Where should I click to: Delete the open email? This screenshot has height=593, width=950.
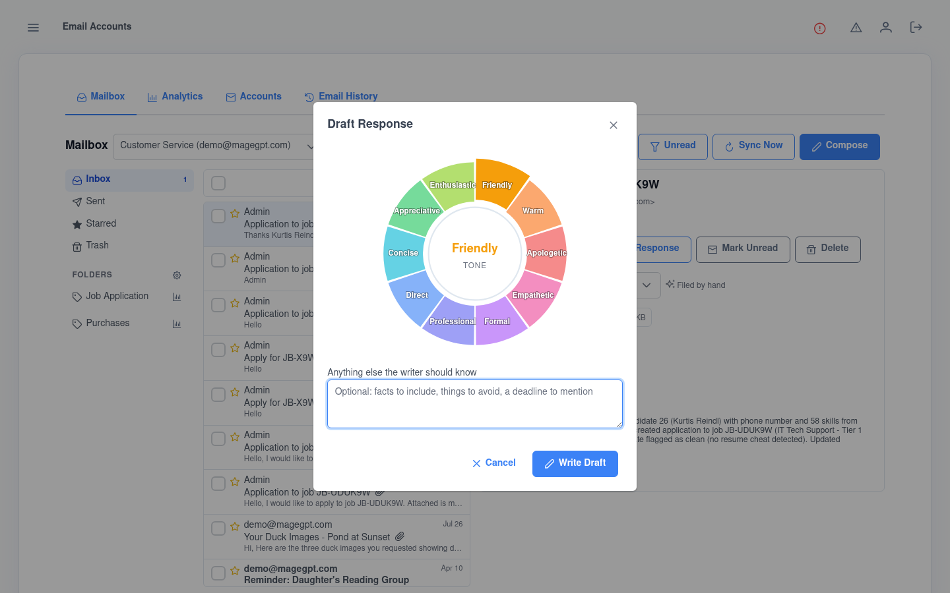pos(828,249)
